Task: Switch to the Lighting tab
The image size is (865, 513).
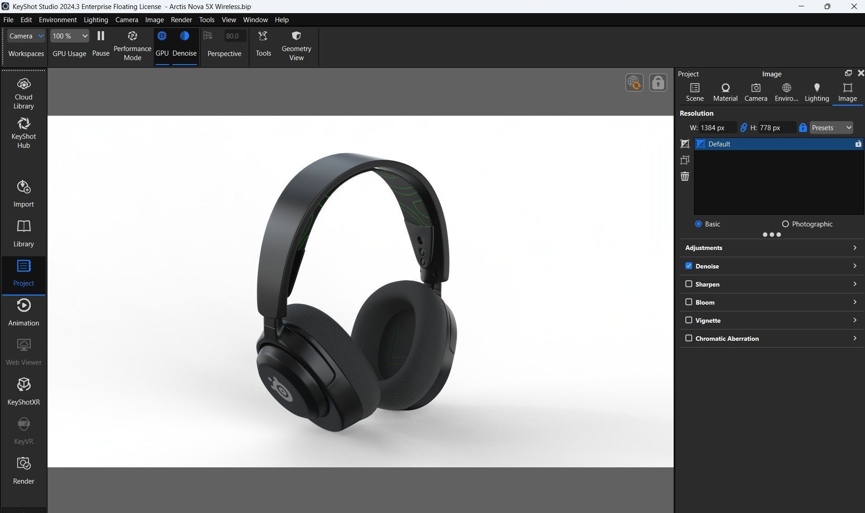Action: (817, 92)
